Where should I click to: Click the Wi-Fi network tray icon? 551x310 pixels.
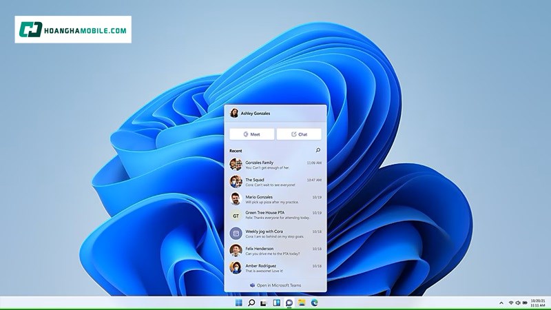511,302
